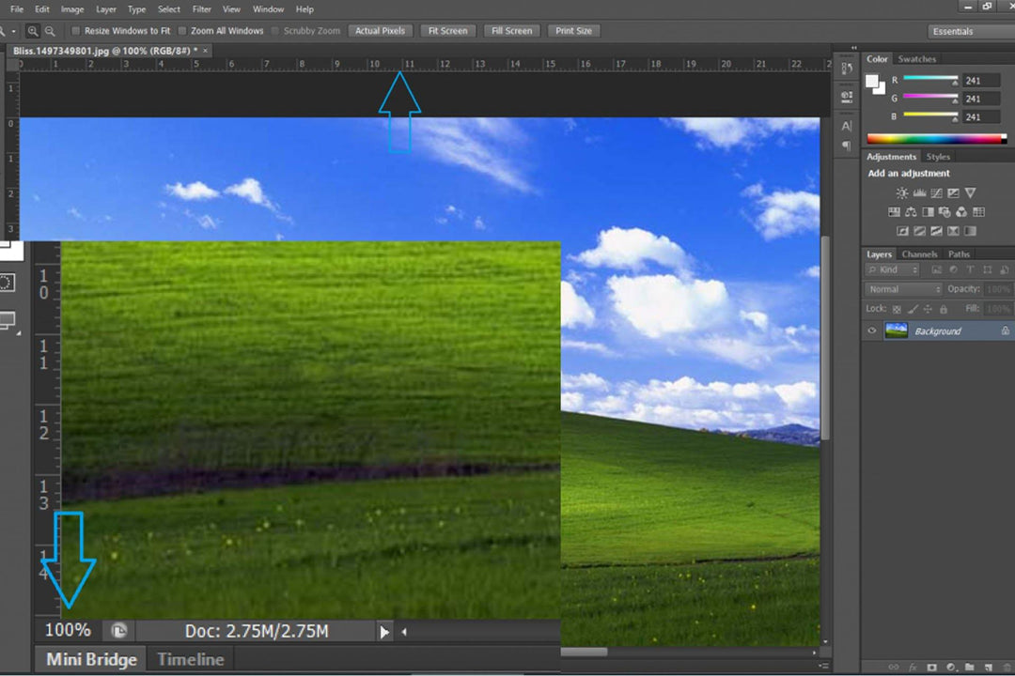Hide the Background layer eye icon
The image size is (1015, 676).
coord(872,330)
